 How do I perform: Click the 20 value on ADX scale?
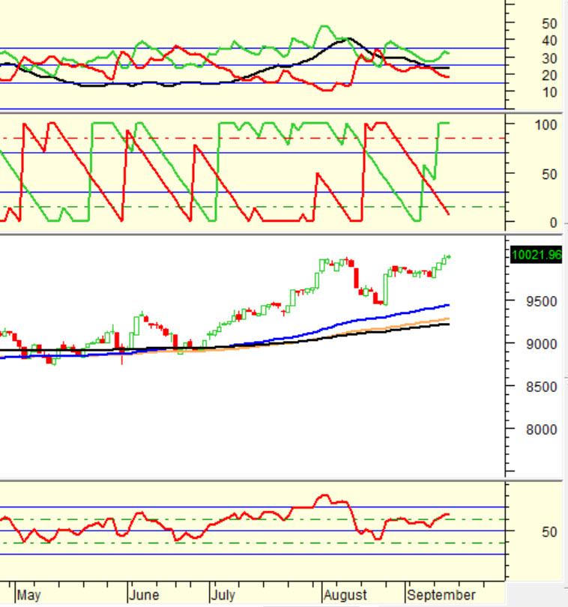point(549,76)
